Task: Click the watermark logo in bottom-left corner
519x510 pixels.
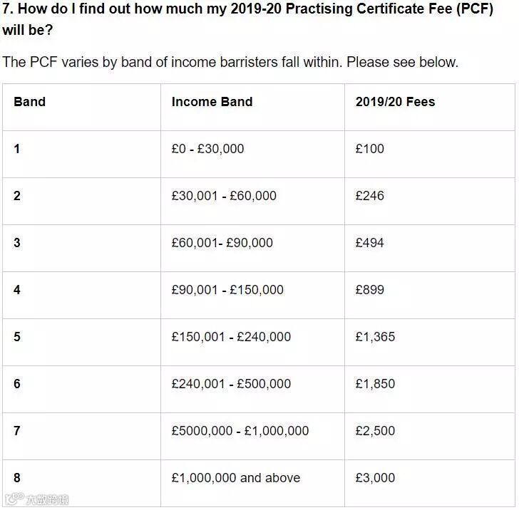Action: pos(36,500)
